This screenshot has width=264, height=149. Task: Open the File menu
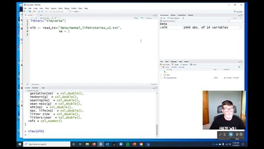point(25,8)
